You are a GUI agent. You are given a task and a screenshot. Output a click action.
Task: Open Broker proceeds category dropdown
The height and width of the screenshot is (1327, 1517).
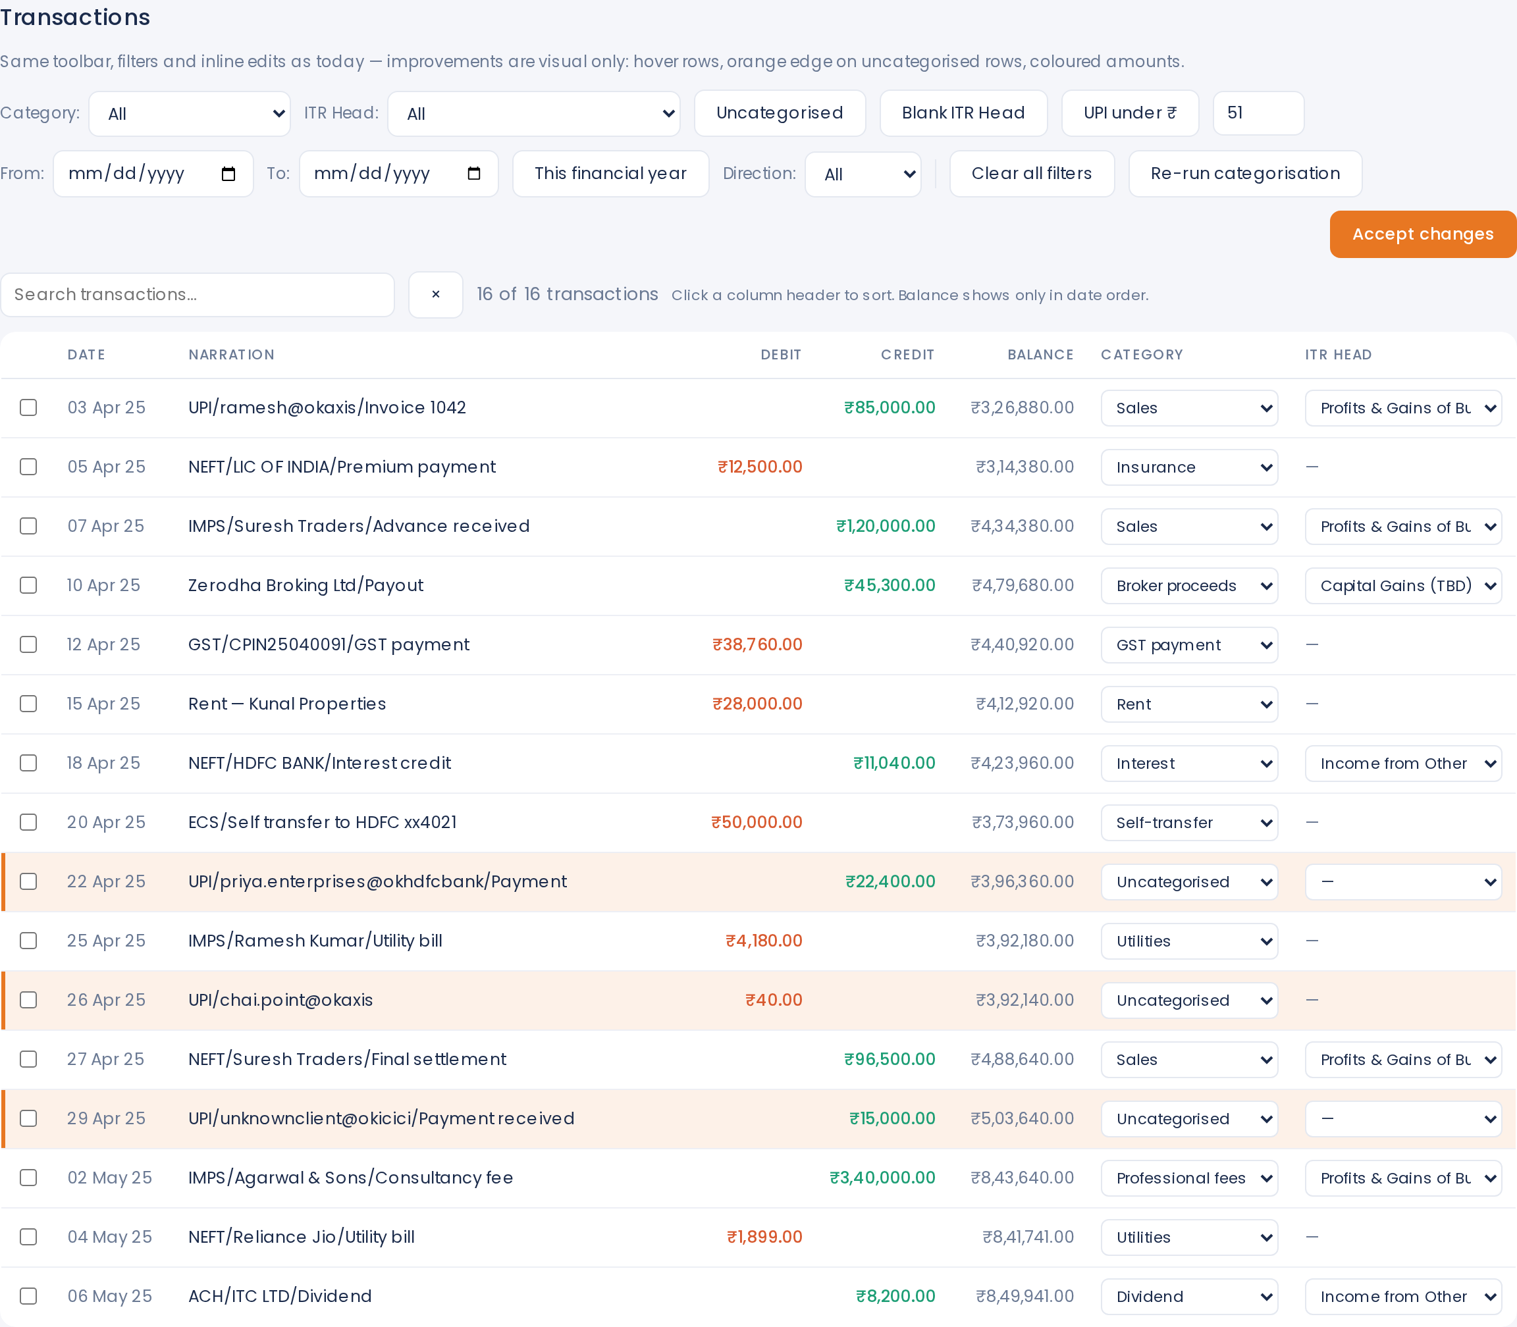1189,586
